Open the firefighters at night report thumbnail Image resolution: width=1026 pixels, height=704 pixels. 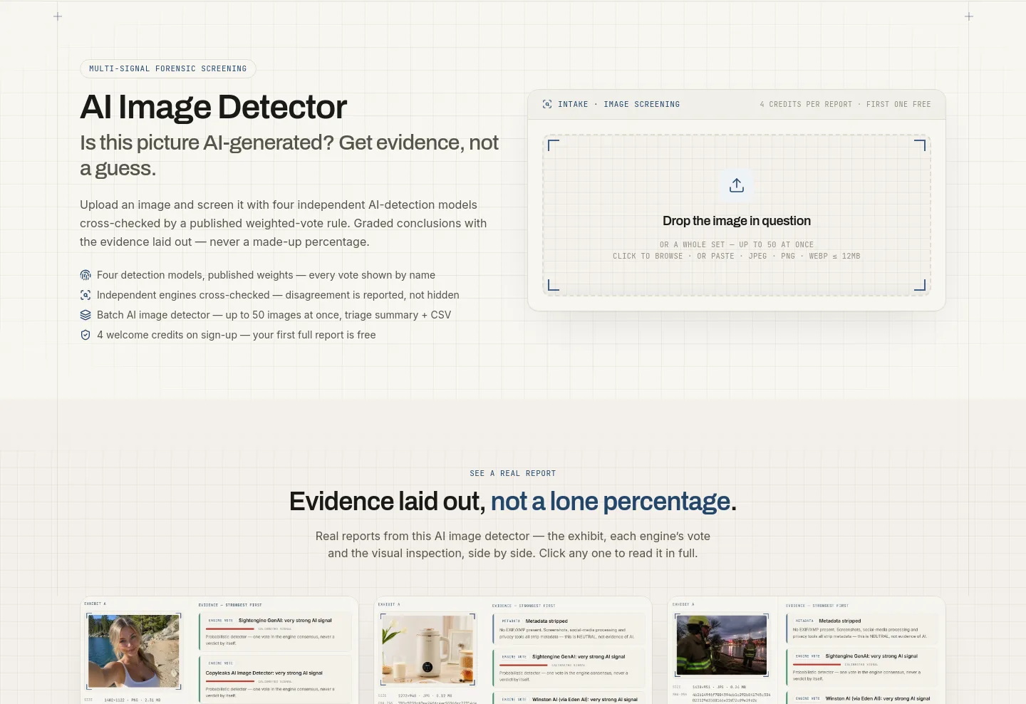pyautogui.click(x=722, y=645)
